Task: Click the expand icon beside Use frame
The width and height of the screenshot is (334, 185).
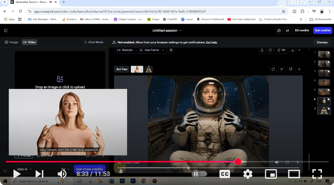Action: click(x=171, y=50)
